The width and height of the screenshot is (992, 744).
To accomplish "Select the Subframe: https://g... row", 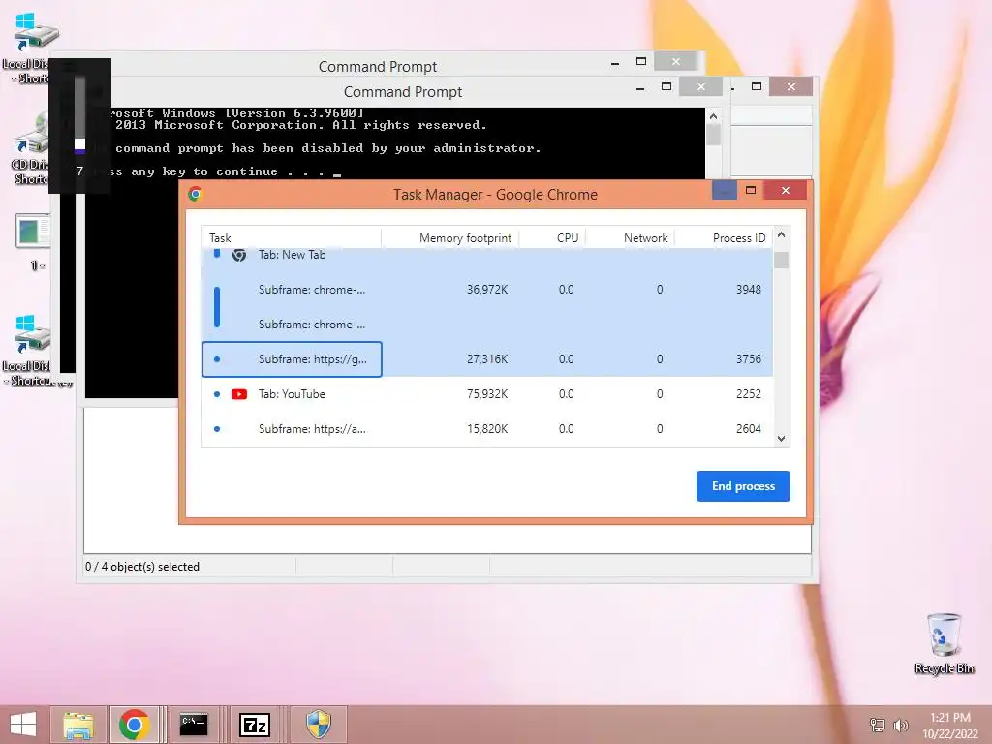I will click(x=487, y=359).
